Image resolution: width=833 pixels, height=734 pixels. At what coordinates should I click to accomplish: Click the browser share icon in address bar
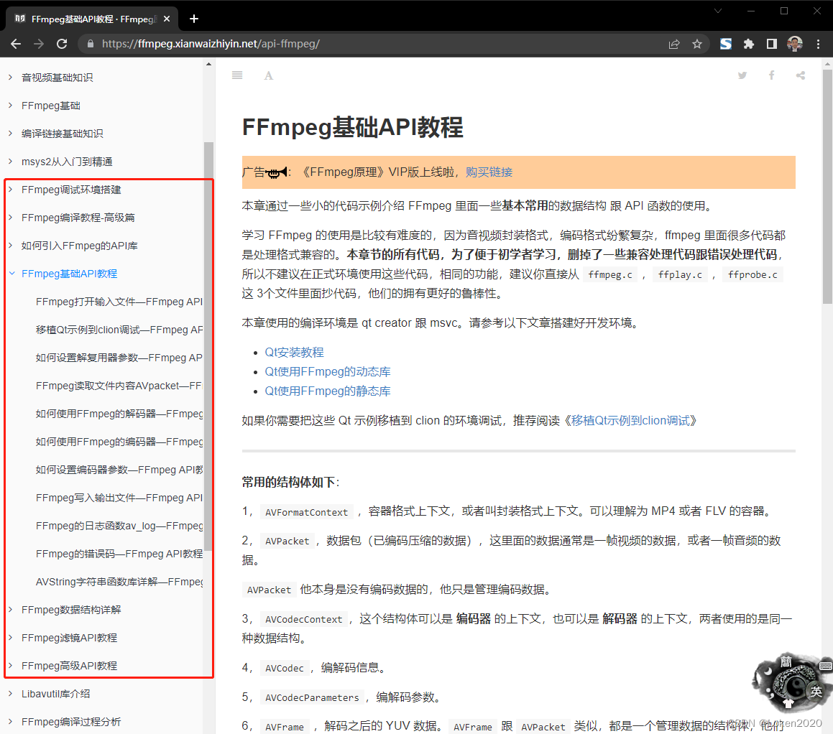click(673, 44)
